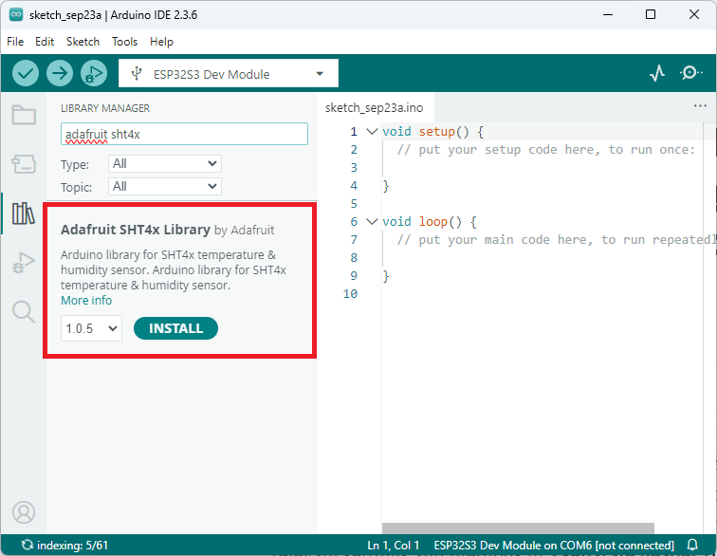
Task: Click line number 5 in the gutter
Action: [x=354, y=204]
